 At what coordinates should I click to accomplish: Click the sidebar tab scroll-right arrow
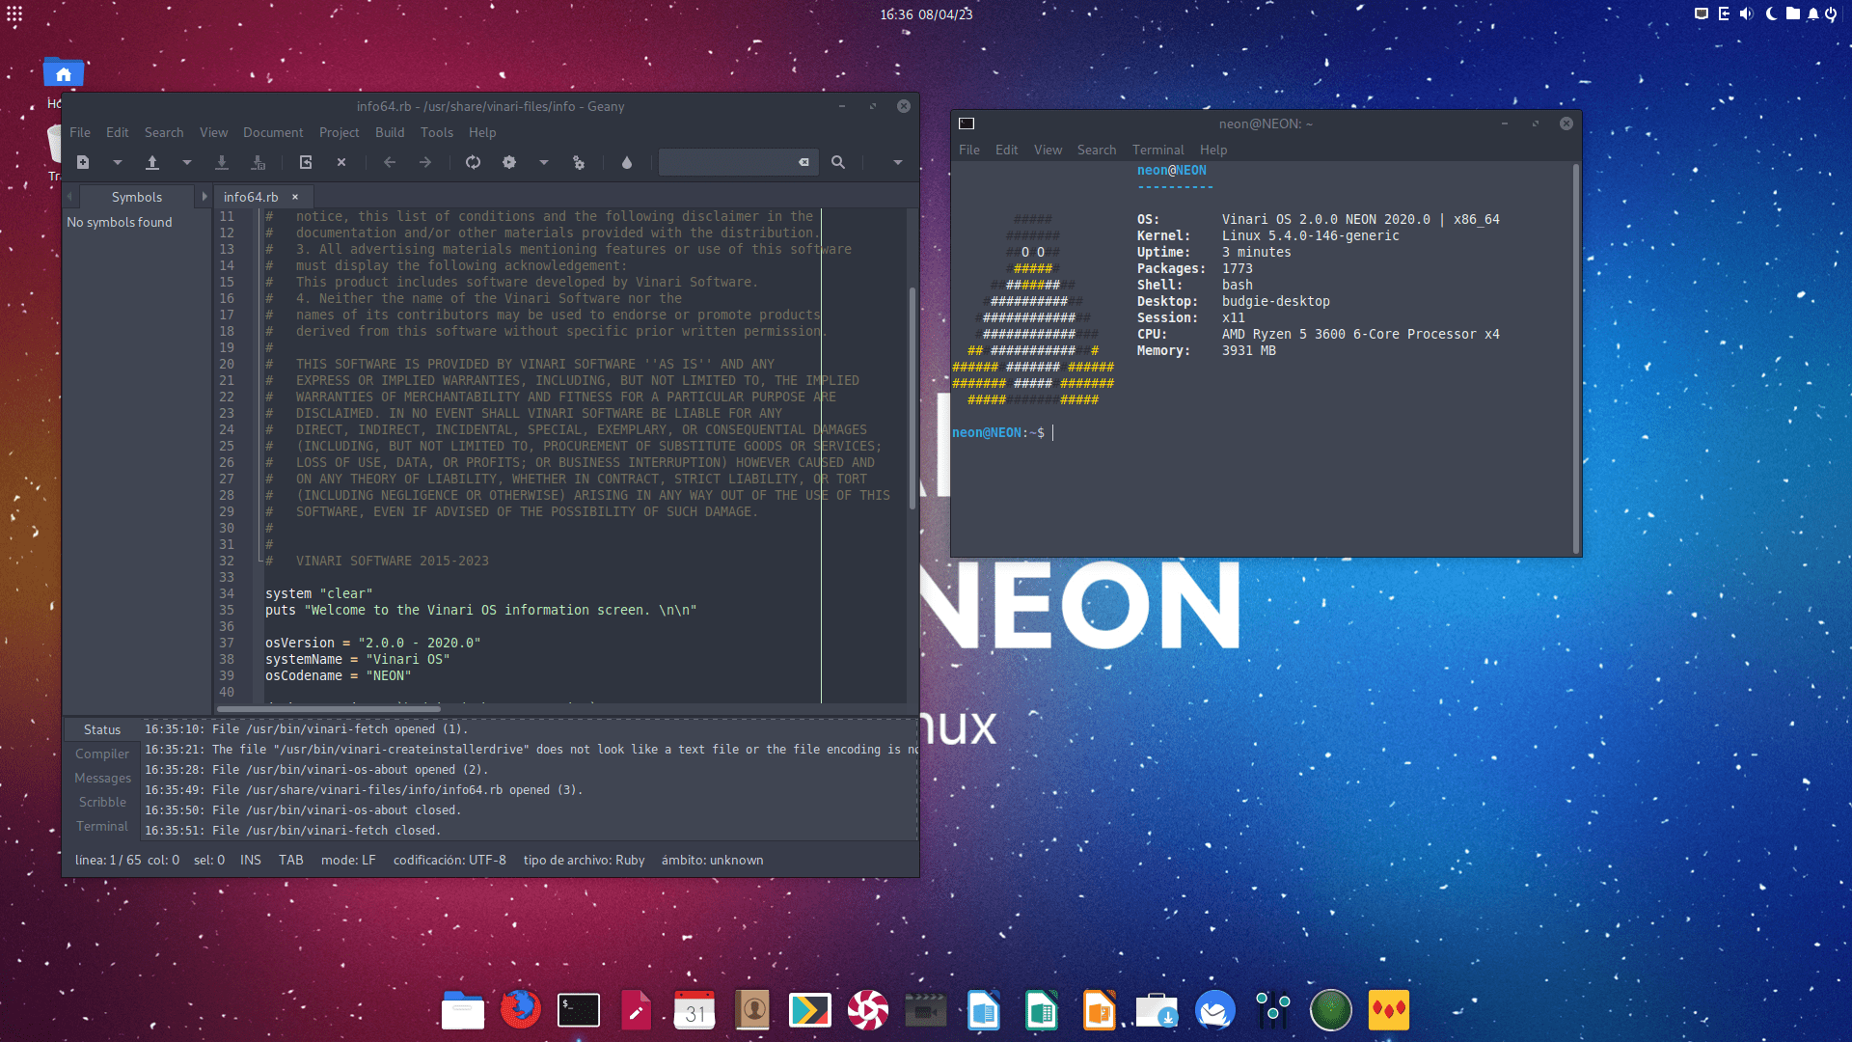[204, 197]
